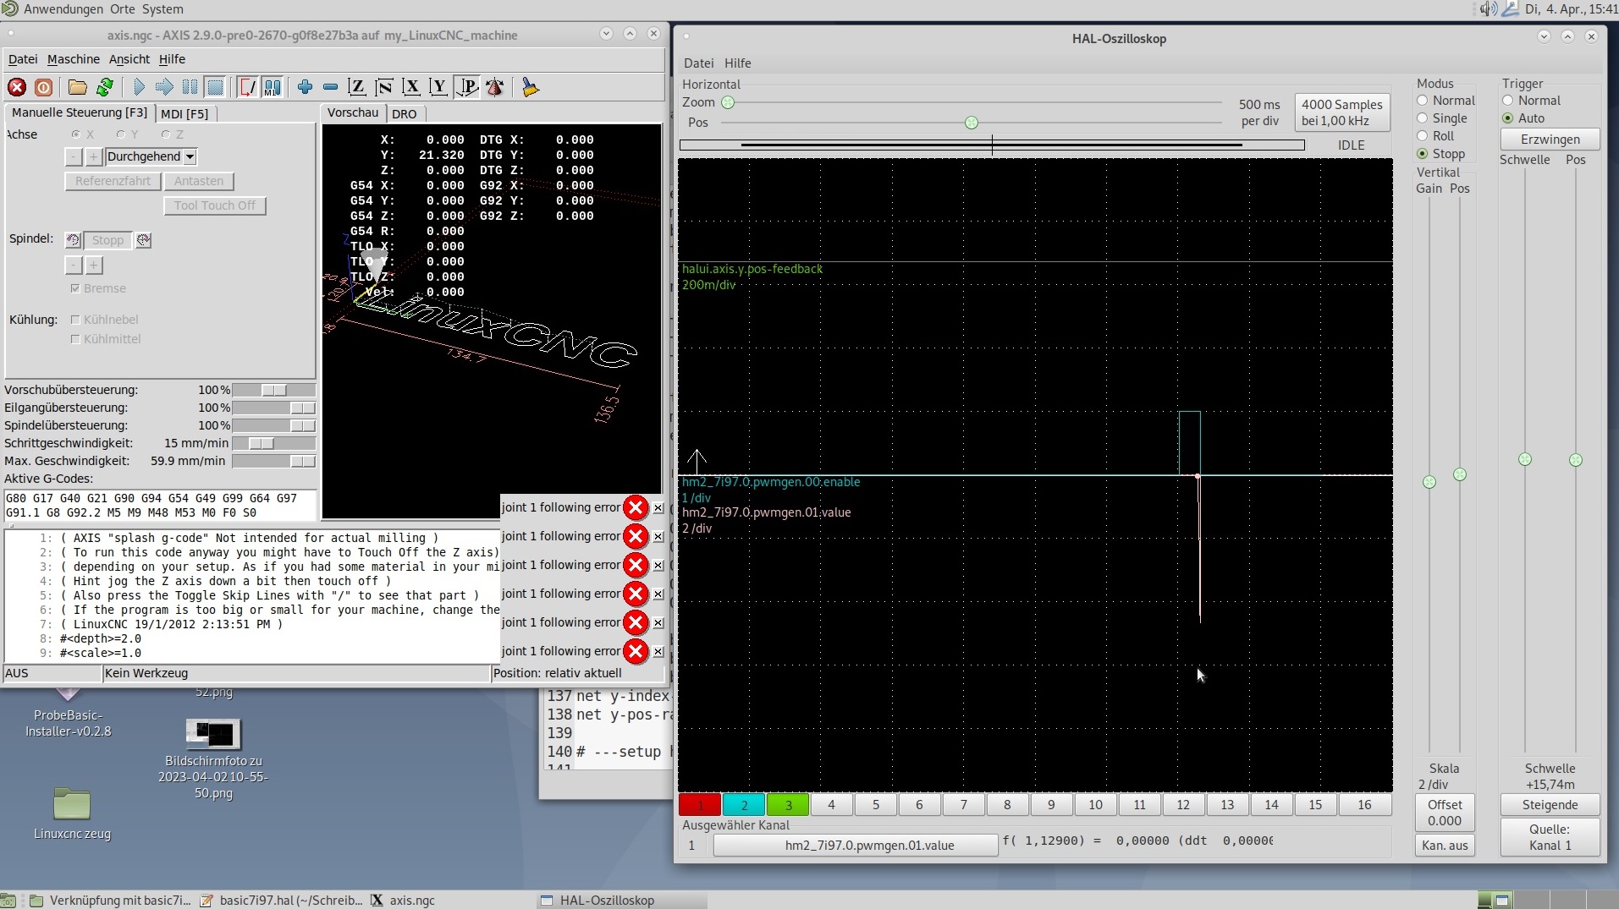Image resolution: width=1619 pixels, height=909 pixels.
Task: Open the Anwendungen system menu
Action: 63,9
